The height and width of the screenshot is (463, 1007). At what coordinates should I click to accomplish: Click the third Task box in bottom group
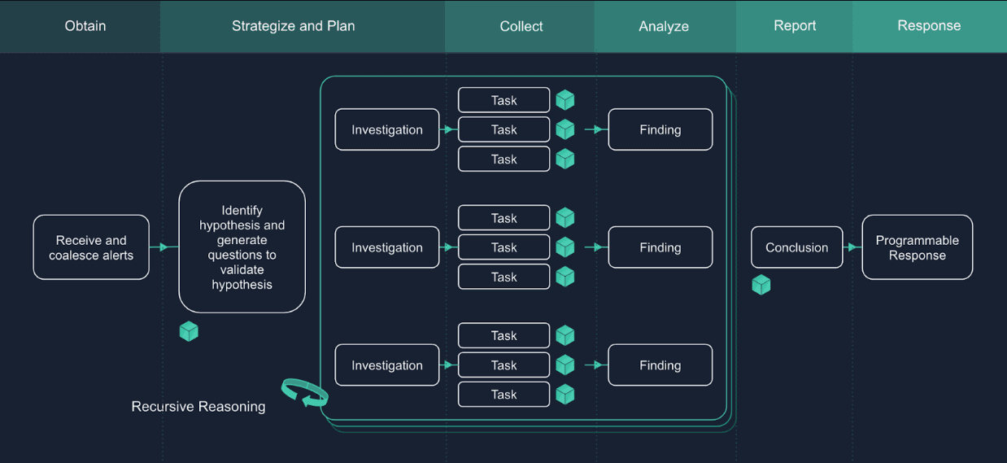click(504, 395)
